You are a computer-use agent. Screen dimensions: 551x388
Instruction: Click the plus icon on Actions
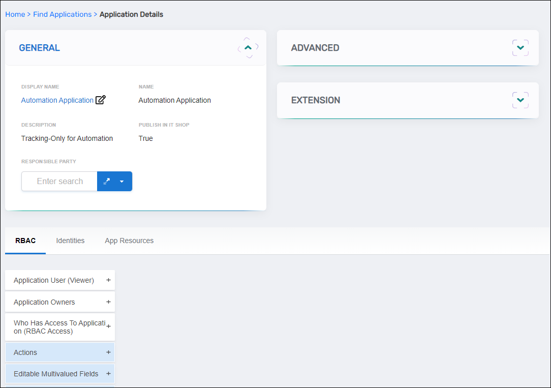coord(108,352)
